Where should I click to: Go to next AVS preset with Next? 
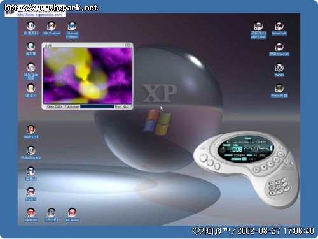point(126,106)
